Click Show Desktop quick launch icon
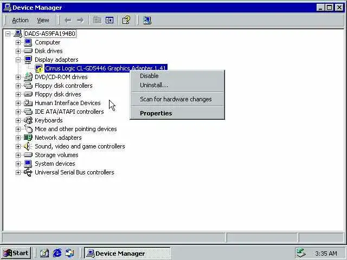Screen dimensions: 347x260 coord(44,253)
